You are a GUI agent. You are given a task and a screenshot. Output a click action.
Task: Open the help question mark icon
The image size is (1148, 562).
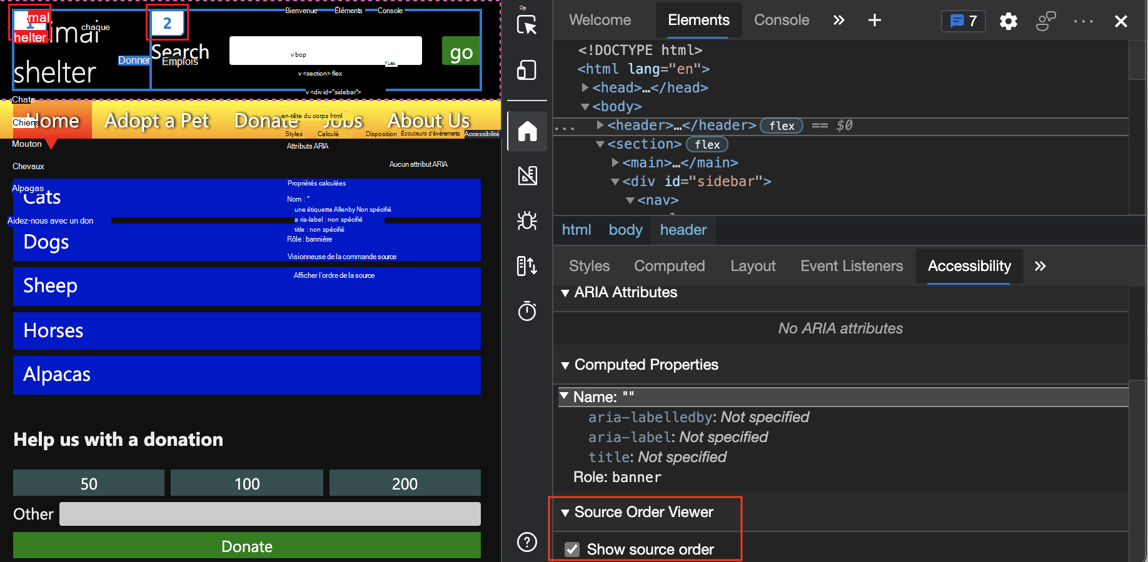(527, 542)
